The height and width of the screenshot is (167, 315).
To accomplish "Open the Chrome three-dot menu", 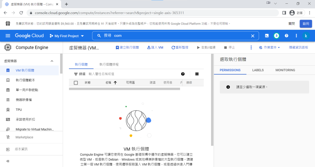I will pos(309,13).
